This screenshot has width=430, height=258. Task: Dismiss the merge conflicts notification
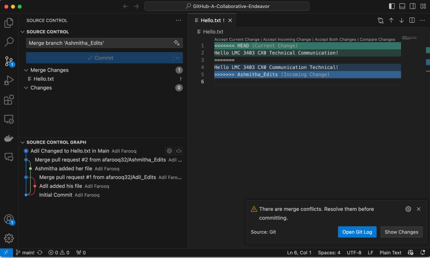coord(419,209)
